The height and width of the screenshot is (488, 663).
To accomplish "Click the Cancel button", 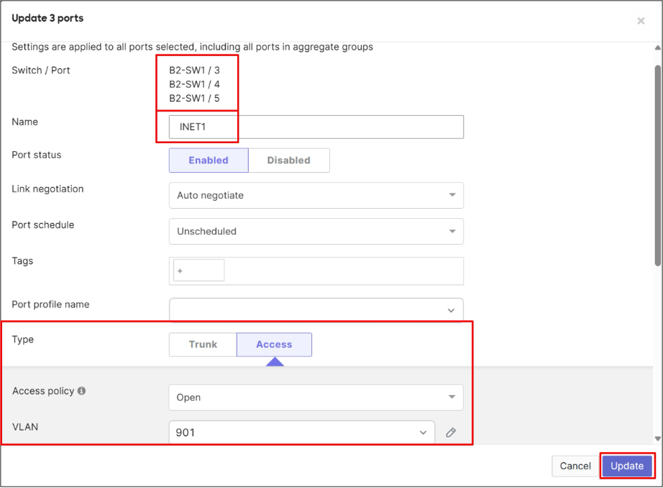I will [575, 466].
